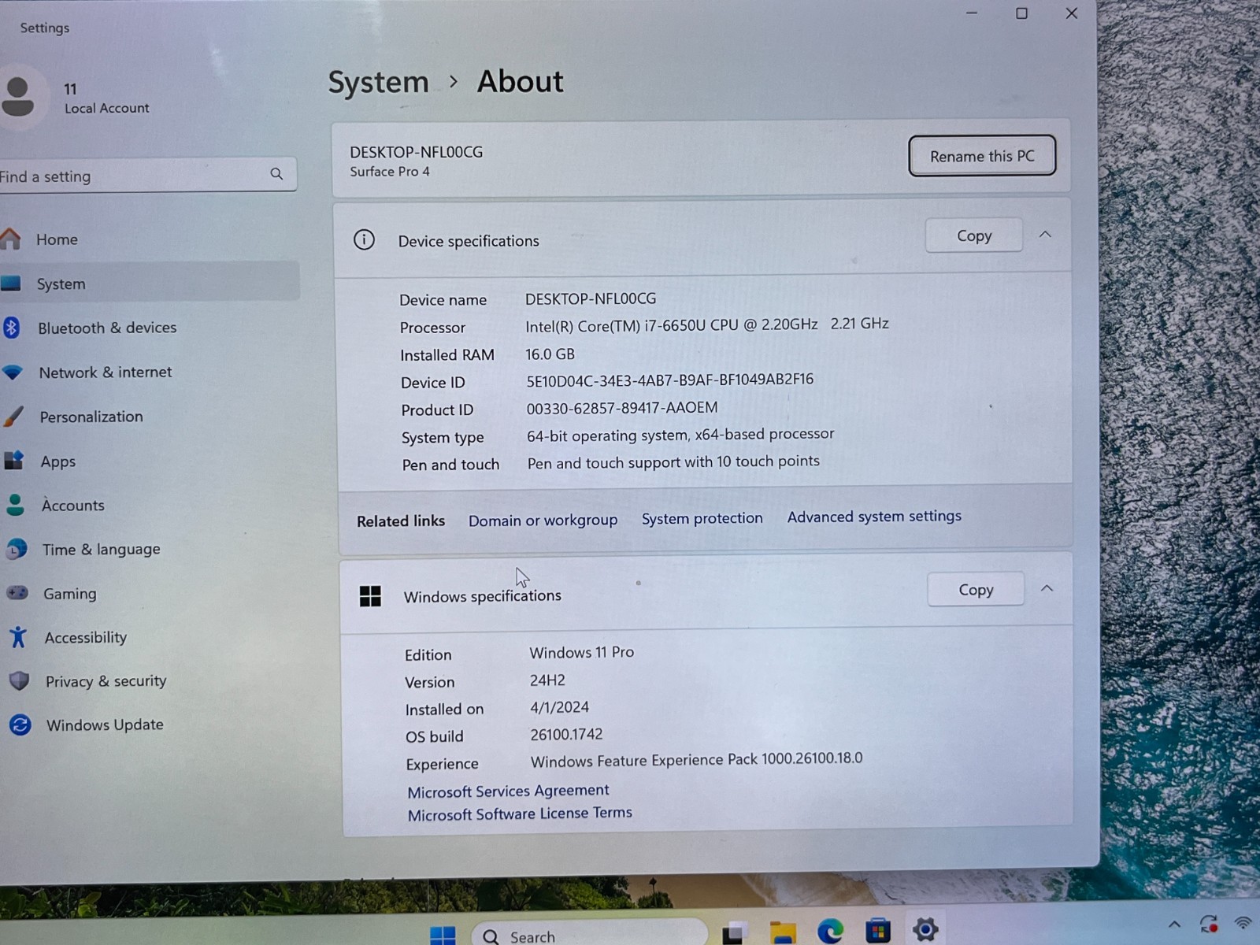The image size is (1260, 945).
Task: Click the Gaming controller icon
Action: pos(17,592)
